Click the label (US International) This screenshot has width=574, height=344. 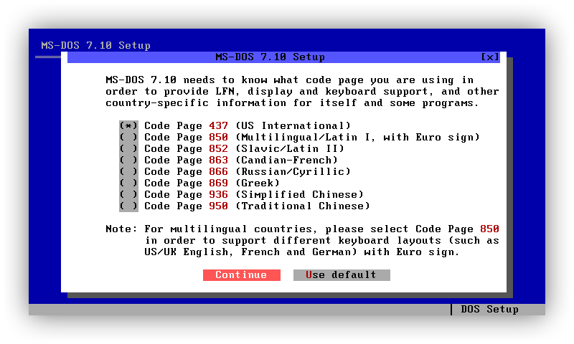click(x=293, y=125)
